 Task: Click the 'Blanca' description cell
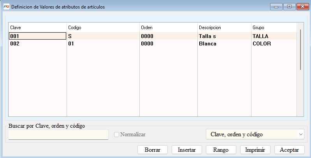pos(224,43)
